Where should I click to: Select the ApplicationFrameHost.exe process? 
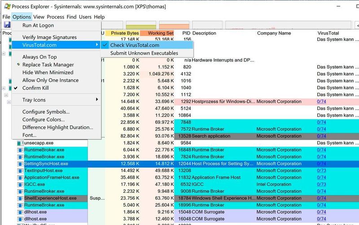(52, 177)
